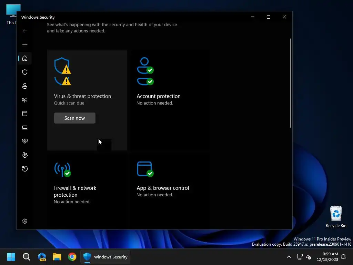Open Protection history clock icon
This screenshot has height=265, width=353.
(25, 169)
